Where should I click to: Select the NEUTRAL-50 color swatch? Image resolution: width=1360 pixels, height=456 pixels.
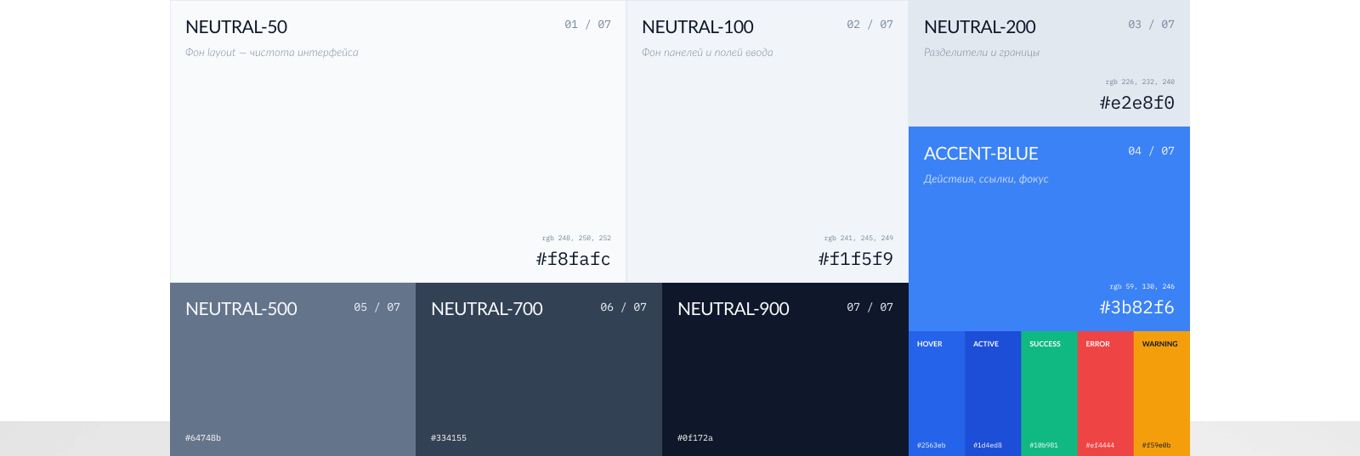[398, 142]
